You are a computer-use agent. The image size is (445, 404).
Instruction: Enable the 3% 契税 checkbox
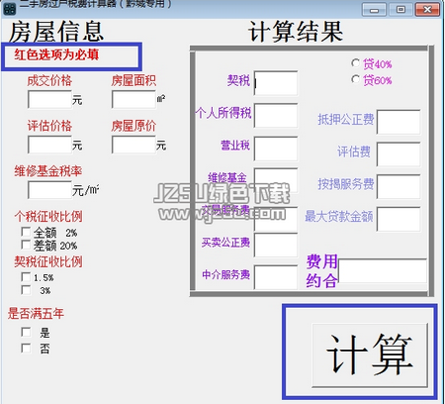click(26, 290)
